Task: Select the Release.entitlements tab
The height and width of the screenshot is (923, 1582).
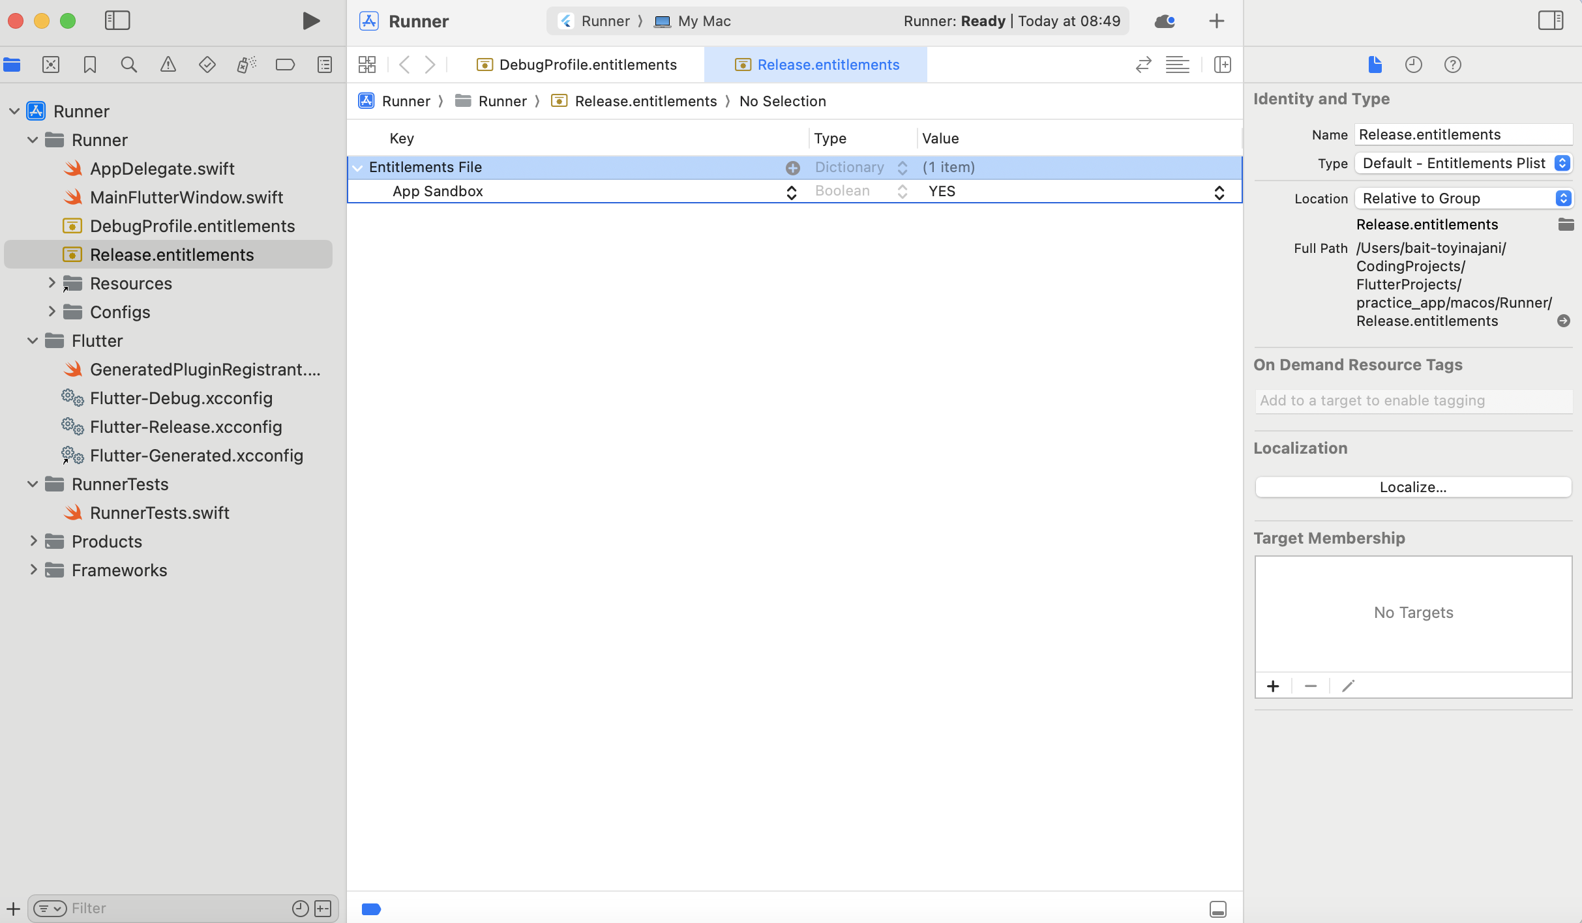Action: pos(816,65)
